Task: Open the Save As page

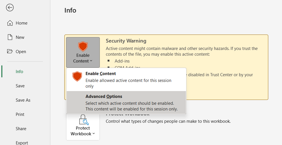Action: 23,100
